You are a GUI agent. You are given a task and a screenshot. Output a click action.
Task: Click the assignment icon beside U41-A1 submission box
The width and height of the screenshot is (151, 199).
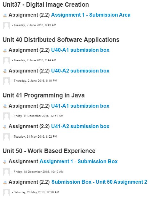coord(5,106)
